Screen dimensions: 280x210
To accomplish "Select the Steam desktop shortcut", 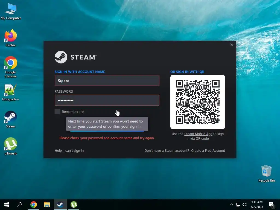I will click(11, 119).
